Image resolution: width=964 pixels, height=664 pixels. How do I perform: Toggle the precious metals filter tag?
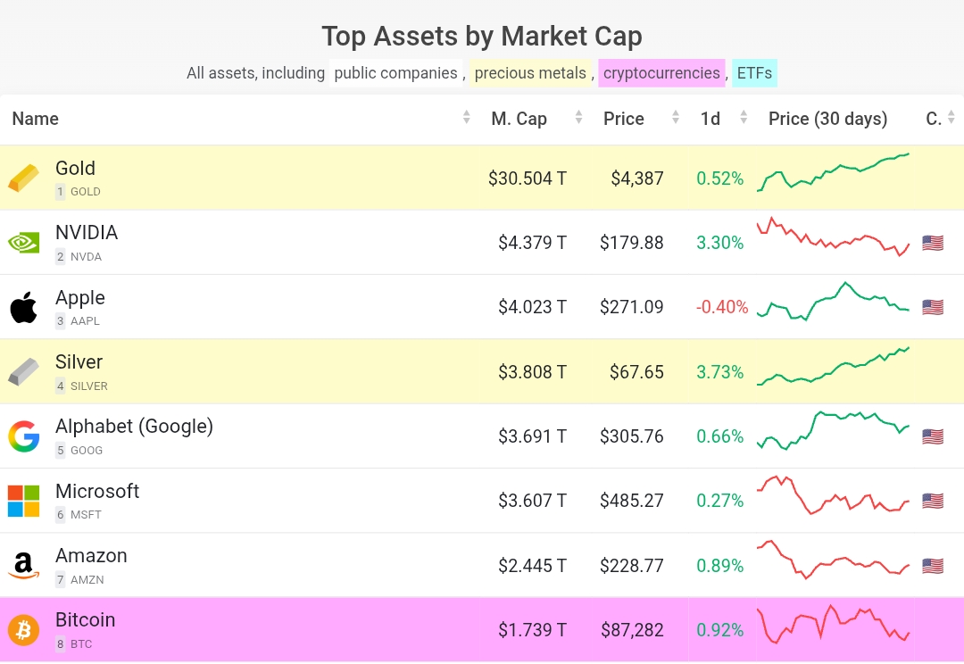[530, 73]
